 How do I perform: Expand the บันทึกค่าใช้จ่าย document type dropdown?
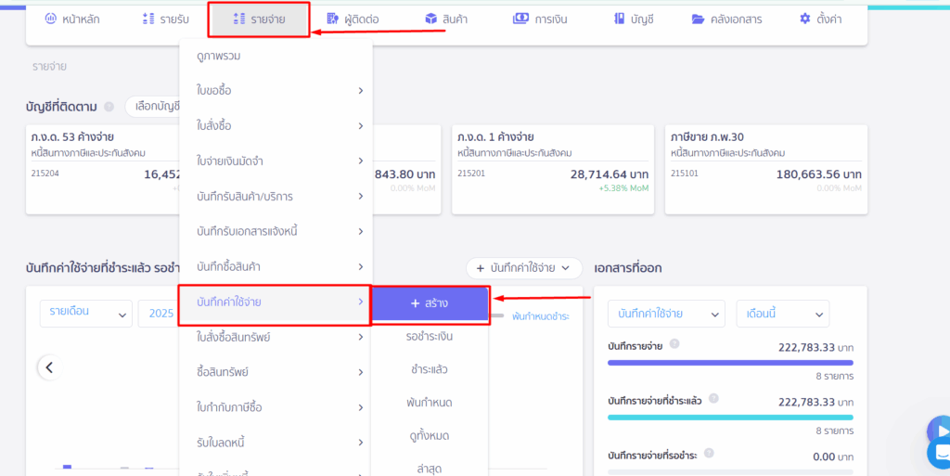(665, 314)
